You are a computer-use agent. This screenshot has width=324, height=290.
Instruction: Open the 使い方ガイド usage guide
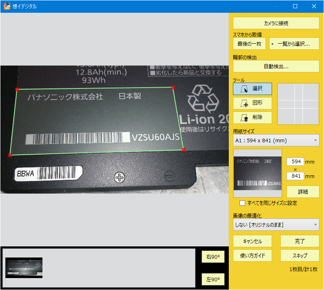(x=252, y=255)
